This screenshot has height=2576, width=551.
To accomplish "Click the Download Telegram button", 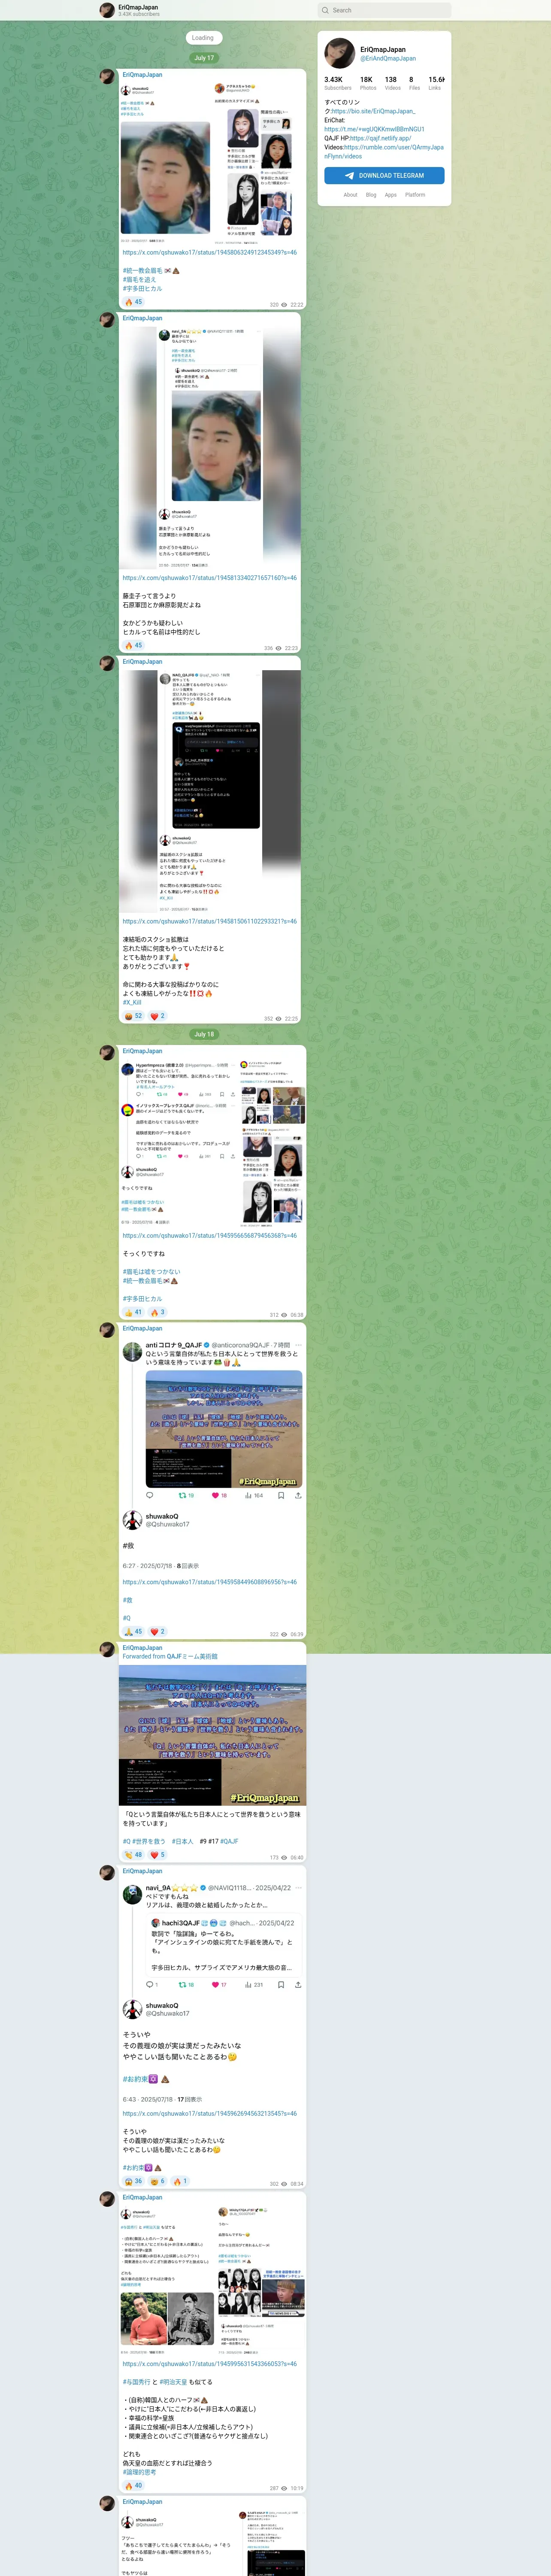I will (x=384, y=175).
